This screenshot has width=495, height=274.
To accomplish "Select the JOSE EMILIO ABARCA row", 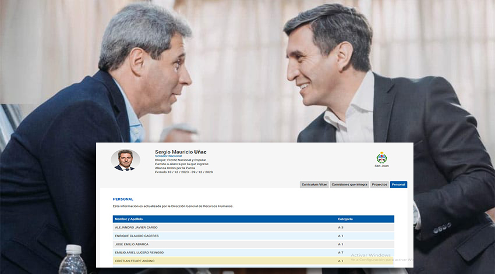I will [253, 244].
